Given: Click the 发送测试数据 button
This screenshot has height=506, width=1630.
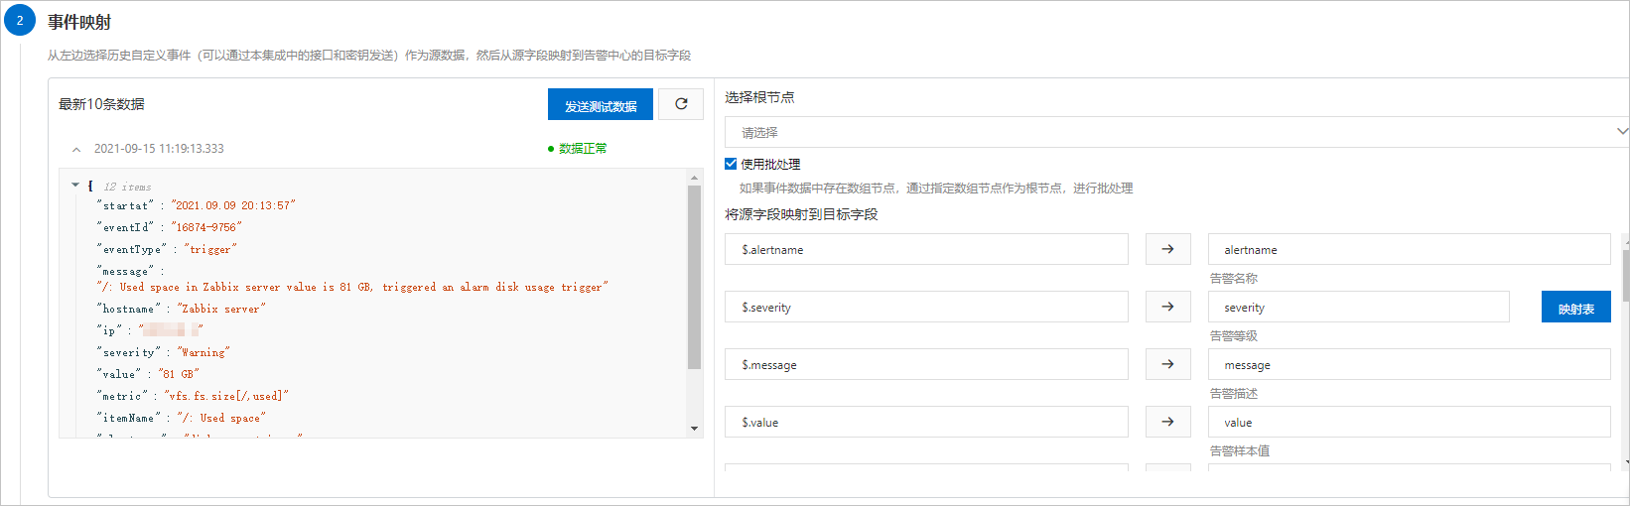Looking at the screenshot, I should 601,104.
